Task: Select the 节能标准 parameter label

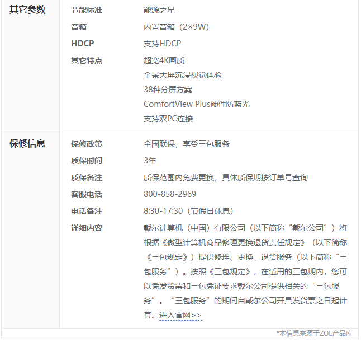Action: [x=87, y=10]
